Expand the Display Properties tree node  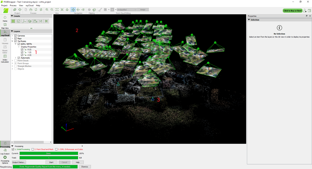[19, 47]
